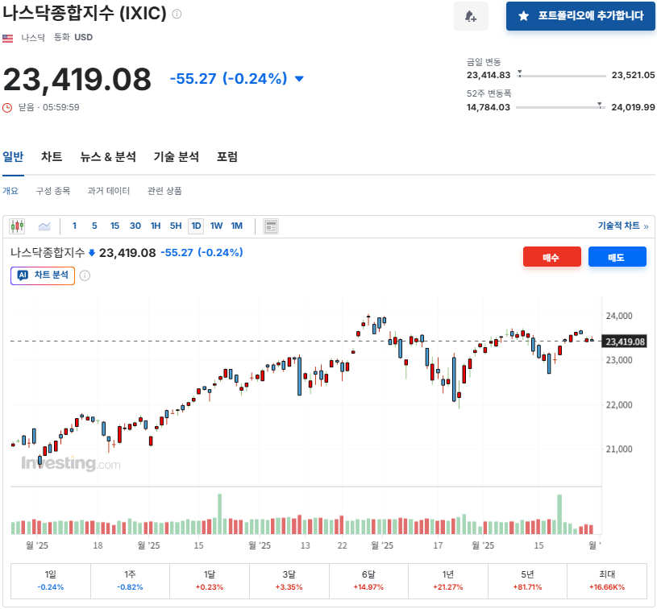Viewport: 657px width, 609px height.
Task: Click the 나스닥 exchange label
Action: 33,38
